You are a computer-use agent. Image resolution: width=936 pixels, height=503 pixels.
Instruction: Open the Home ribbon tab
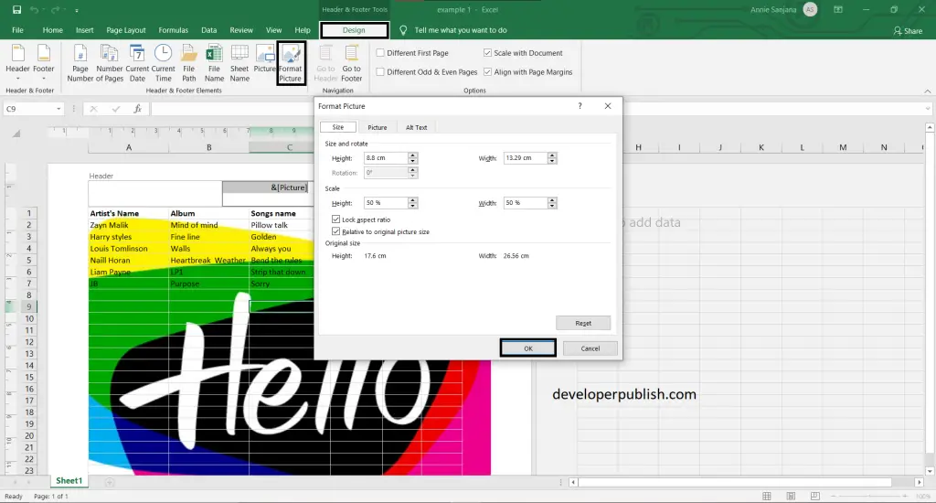coord(52,30)
